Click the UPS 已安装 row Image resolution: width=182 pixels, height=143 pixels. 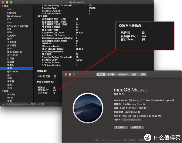tap(47, 76)
